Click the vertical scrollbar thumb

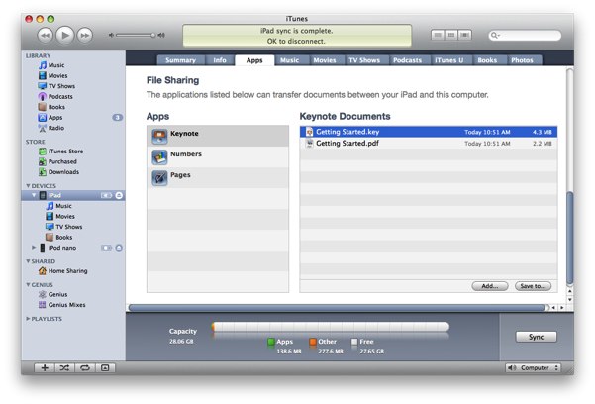[569, 239]
